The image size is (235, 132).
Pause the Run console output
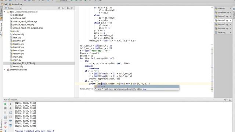pyautogui.click(x=6, y=113)
